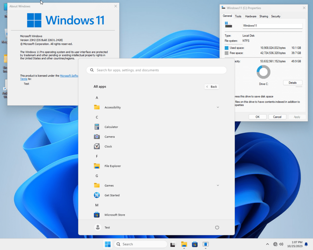Click the blue Used space color swatch
Viewport: 313px width, 250px height.
[226, 48]
